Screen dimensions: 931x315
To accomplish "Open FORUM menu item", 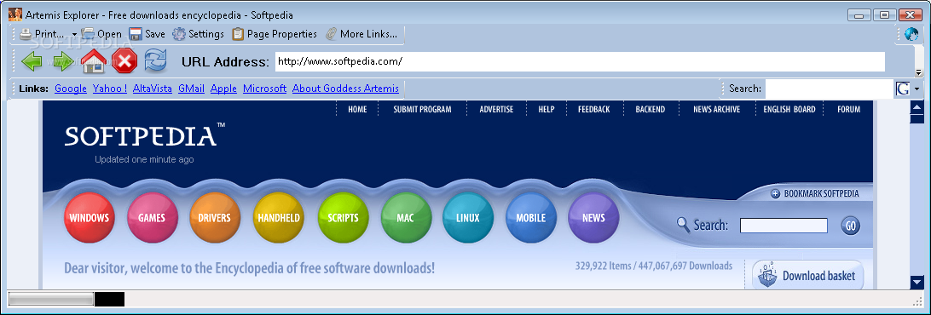I will coord(848,109).
